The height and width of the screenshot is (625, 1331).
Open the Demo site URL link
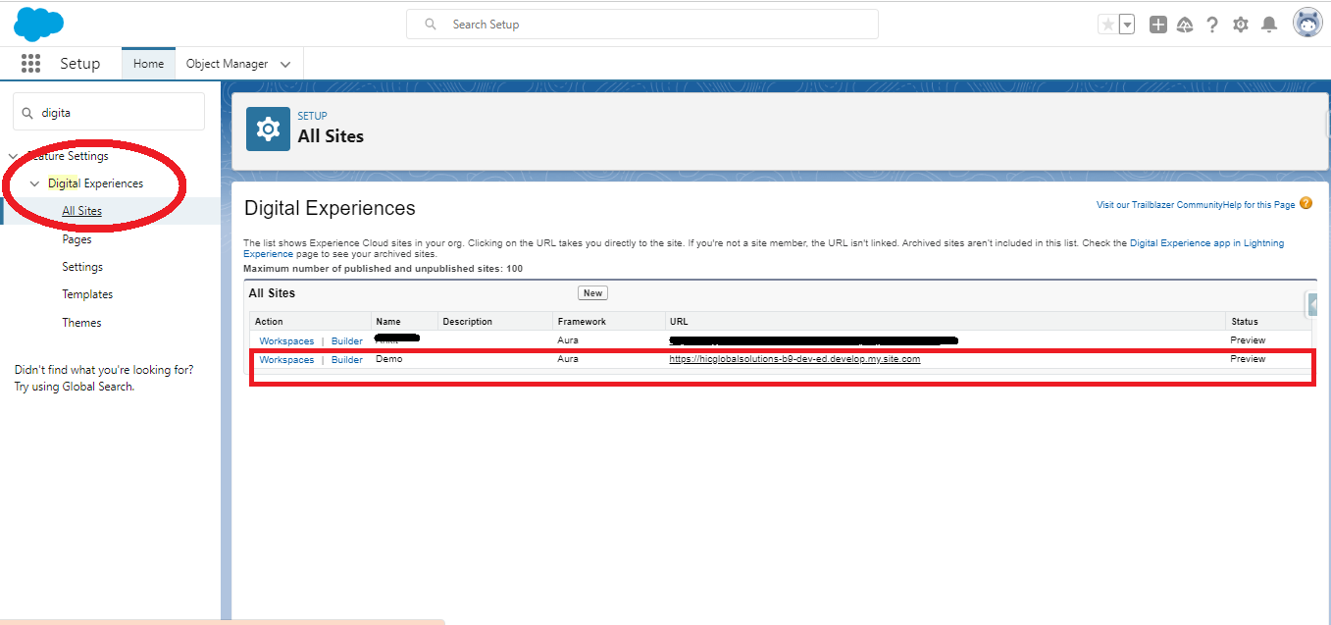pyautogui.click(x=794, y=359)
